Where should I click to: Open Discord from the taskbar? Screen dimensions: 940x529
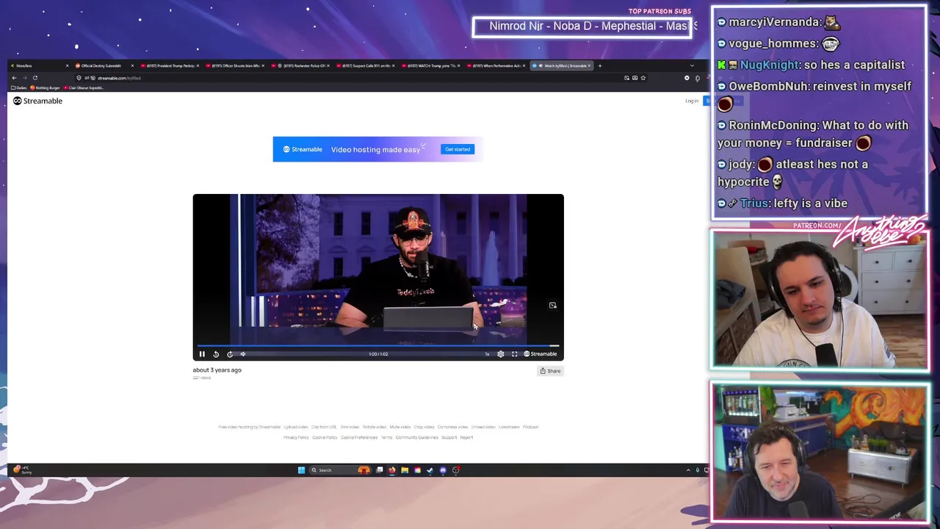click(x=443, y=470)
